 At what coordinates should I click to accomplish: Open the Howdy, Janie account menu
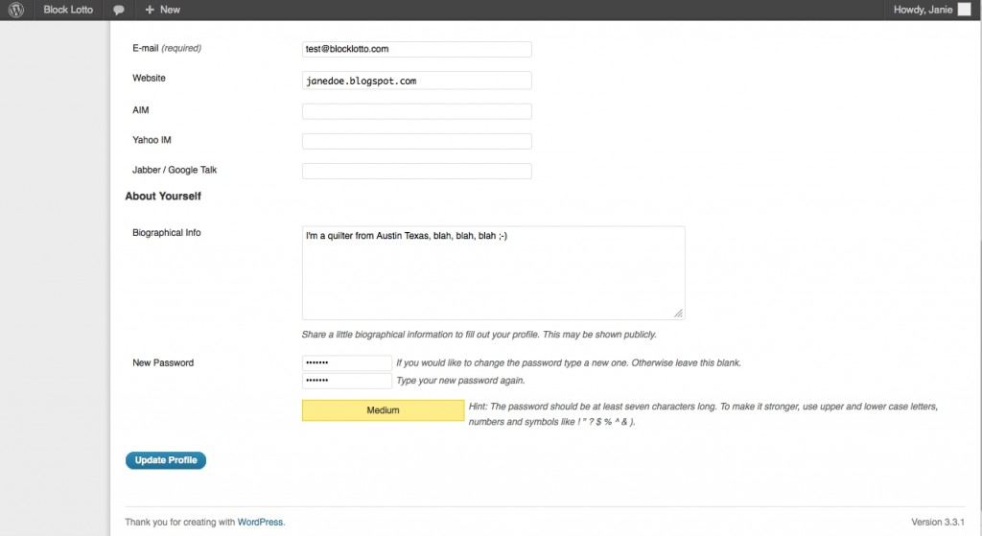[923, 10]
